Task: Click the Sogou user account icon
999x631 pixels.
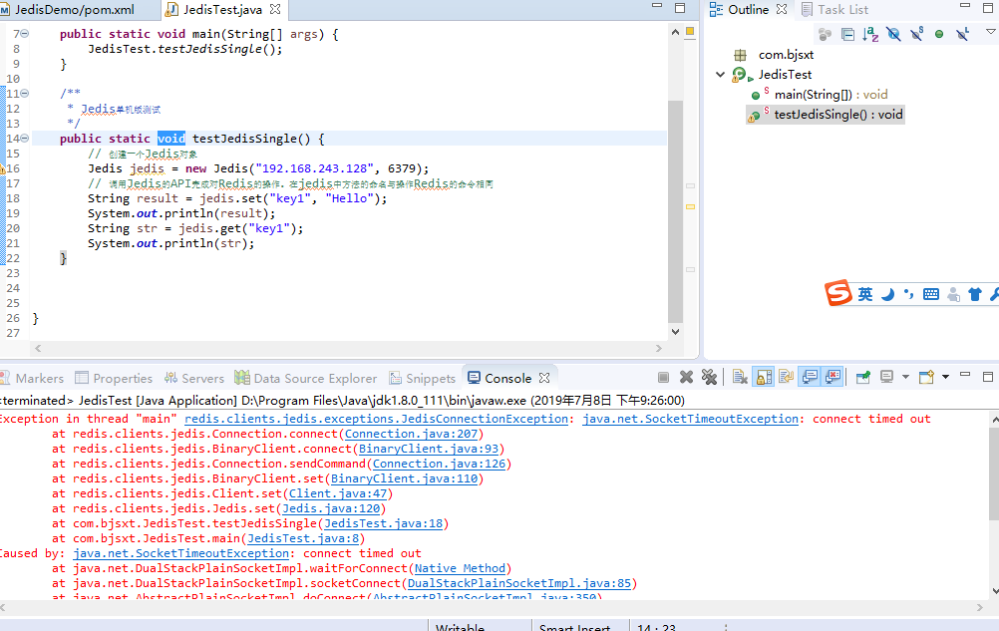Action: click(953, 294)
